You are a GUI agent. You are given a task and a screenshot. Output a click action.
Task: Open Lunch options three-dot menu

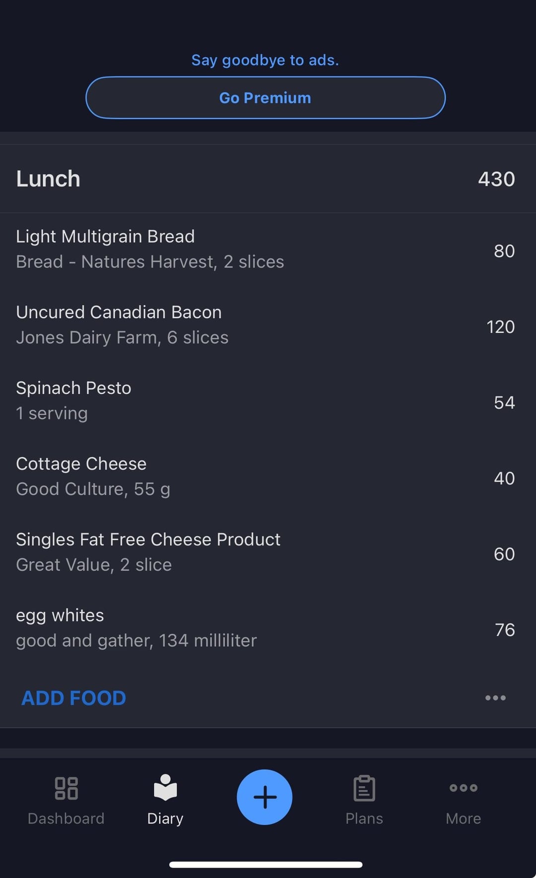click(x=495, y=698)
